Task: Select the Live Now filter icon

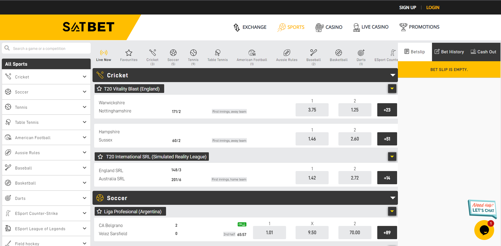Action: click(x=104, y=53)
